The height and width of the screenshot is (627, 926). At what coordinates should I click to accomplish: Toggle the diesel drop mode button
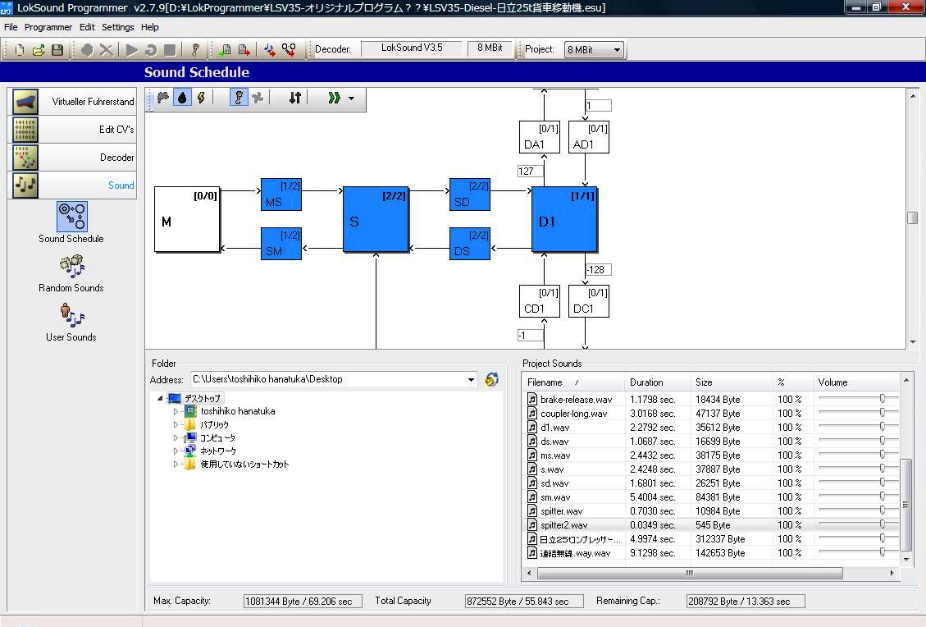pyautogui.click(x=182, y=98)
